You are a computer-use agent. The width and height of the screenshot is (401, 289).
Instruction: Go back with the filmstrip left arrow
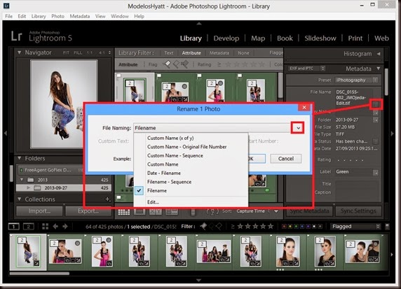click(55, 227)
